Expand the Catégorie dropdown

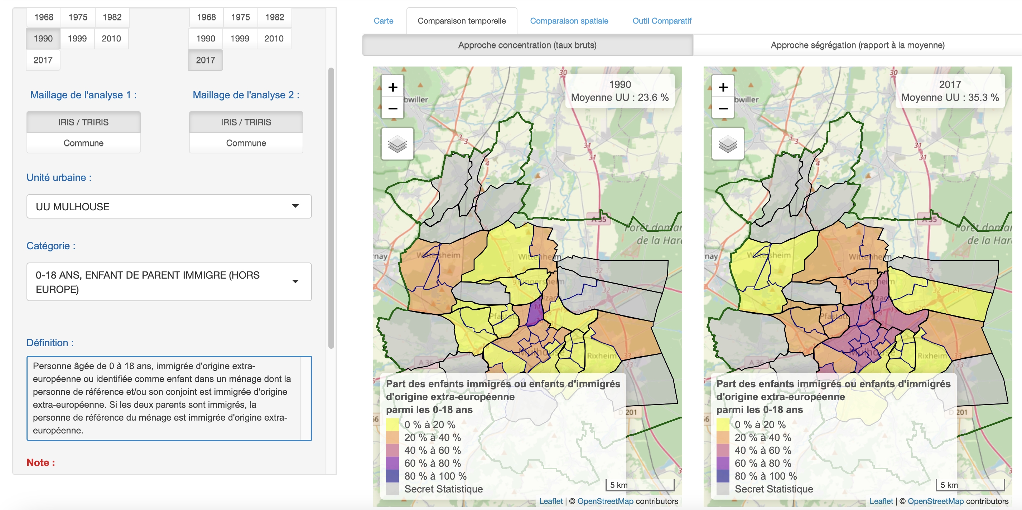(169, 282)
